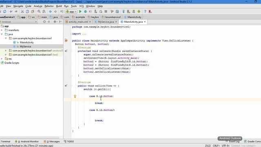The image size is (261, 147).
Task: Open the Refactor menu
Action: (x=49, y=6)
